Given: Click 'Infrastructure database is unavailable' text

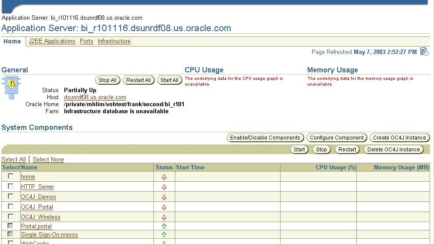Looking at the screenshot, I should [116, 111].
